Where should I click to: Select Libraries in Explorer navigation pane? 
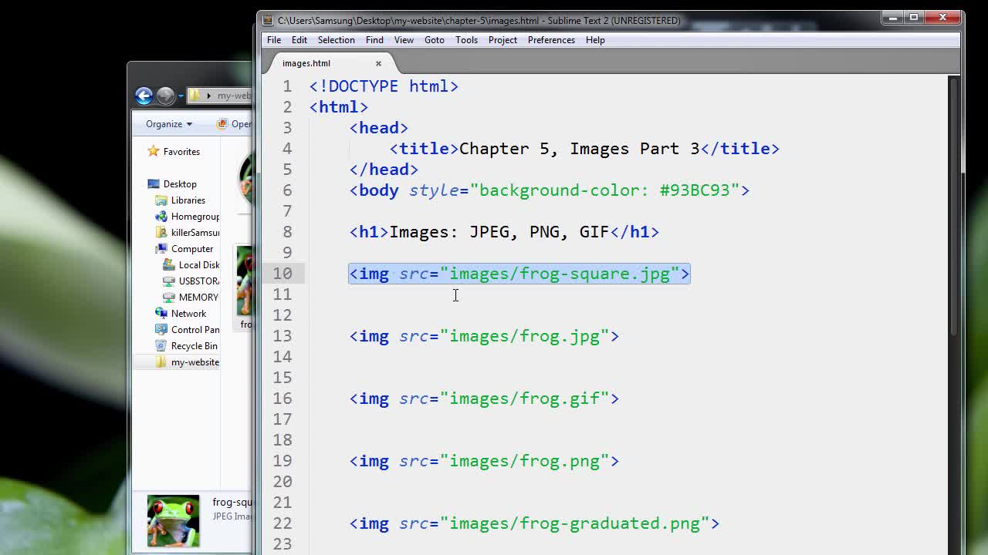pyautogui.click(x=188, y=200)
